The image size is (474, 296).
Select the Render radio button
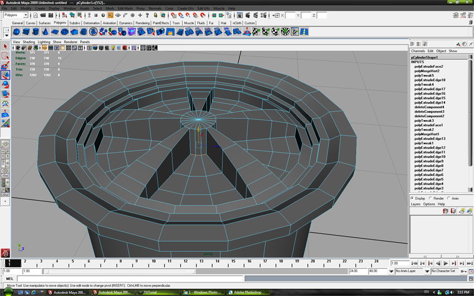click(430, 198)
